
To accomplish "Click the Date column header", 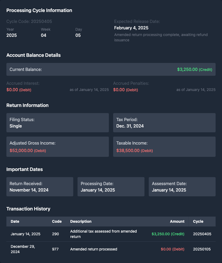I will (15, 221).
